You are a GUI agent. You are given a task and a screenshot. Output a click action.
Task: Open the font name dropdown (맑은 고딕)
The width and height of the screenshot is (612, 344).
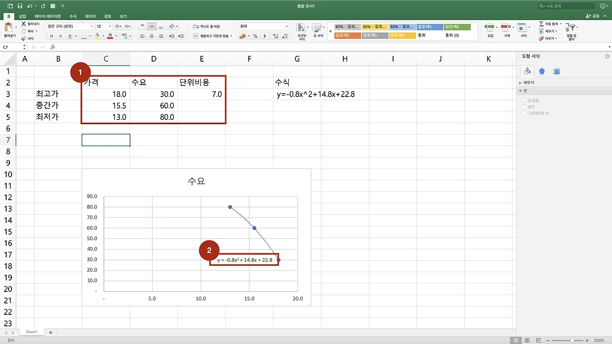point(91,26)
